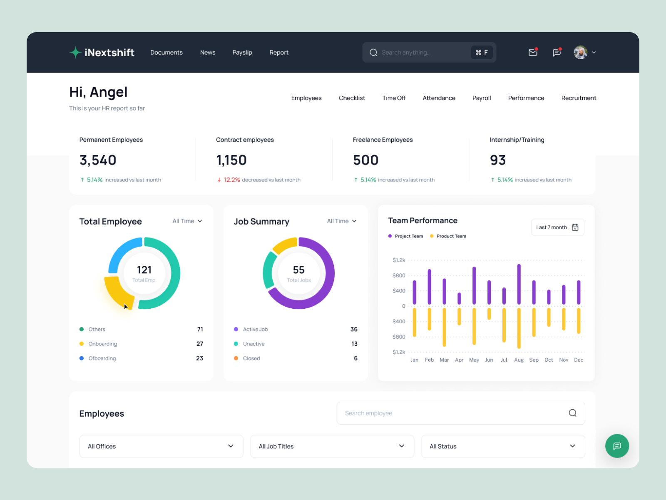Open the Documents menu item
666x500 pixels.
point(166,52)
